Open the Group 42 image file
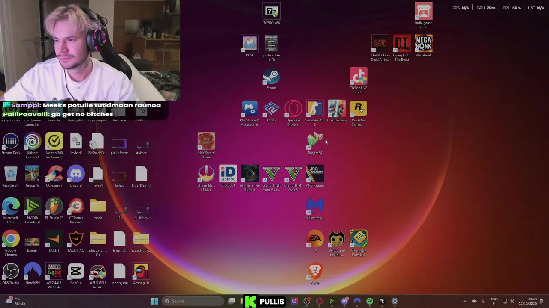This screenshot has height=308, width=549. click(33, 177)
